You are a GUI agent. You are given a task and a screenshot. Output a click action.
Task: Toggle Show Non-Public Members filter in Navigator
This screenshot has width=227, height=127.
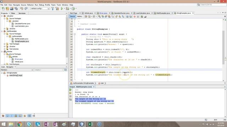(x=16, y=116)
